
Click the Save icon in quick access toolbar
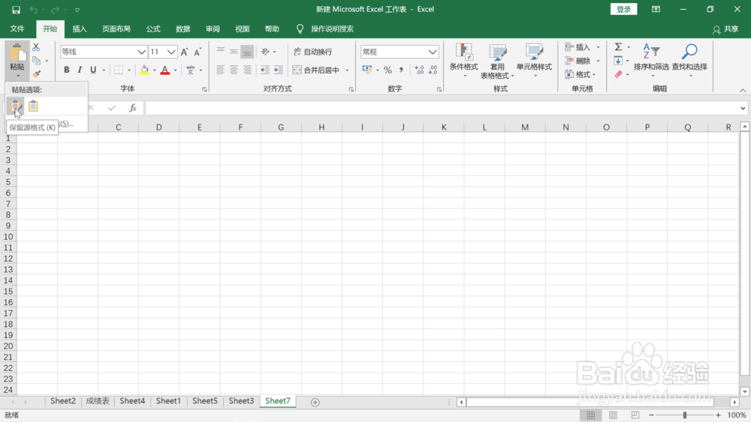(x=16, y=10)
